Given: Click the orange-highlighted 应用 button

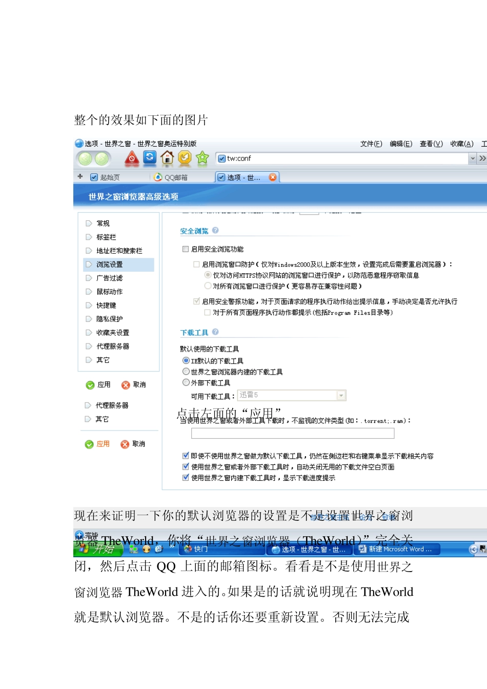Looking at the screenshot, I should tap(97, 444).
